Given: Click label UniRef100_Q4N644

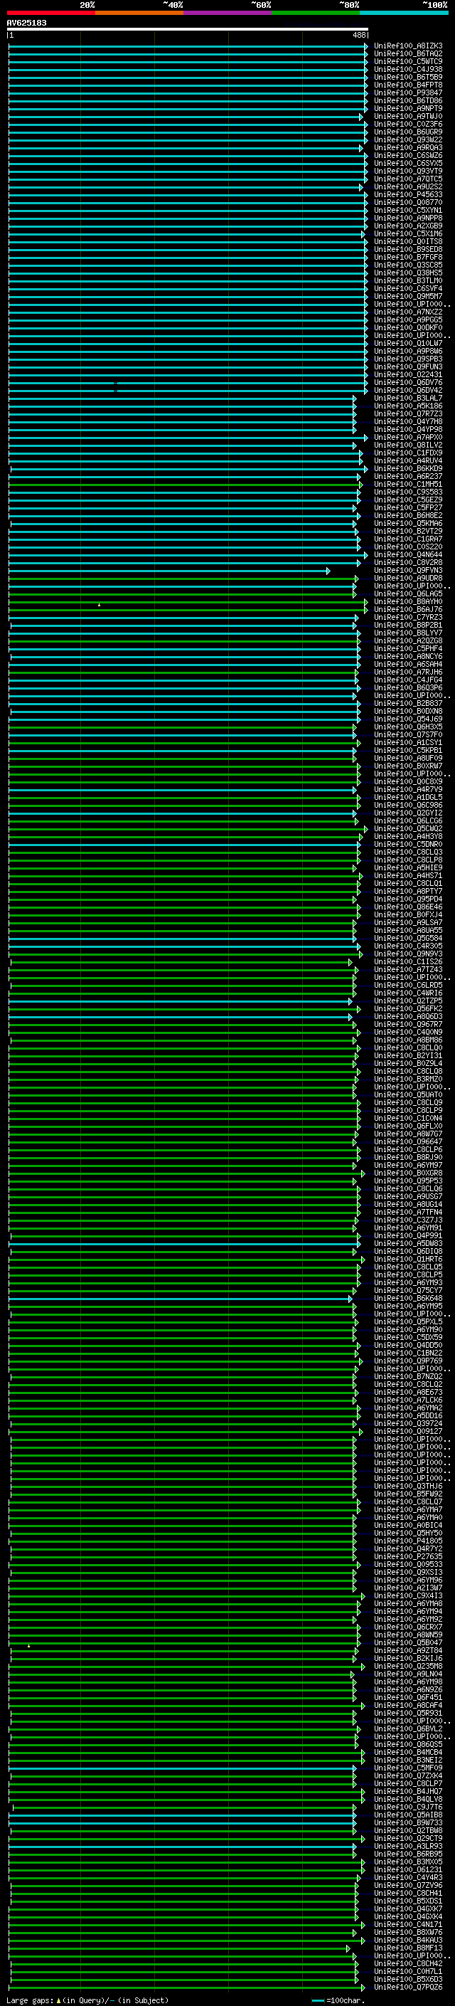Looking at the screenshot, I should tap(408, 554).
